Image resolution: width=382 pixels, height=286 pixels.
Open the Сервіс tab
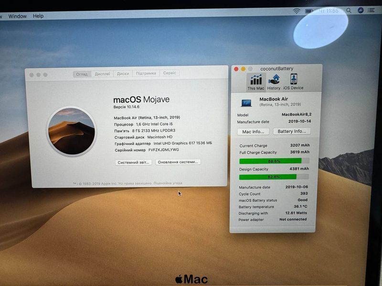coord(170,73)
